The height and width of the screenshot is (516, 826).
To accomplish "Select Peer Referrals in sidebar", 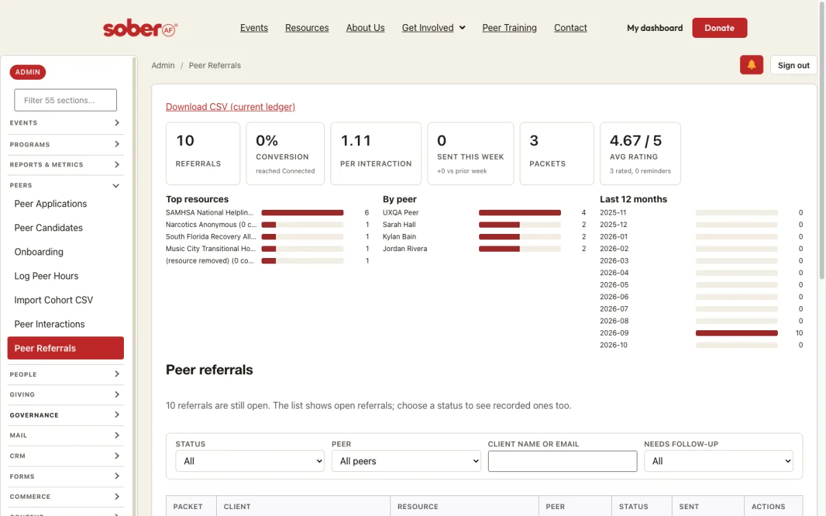I will tap(65, 348).
